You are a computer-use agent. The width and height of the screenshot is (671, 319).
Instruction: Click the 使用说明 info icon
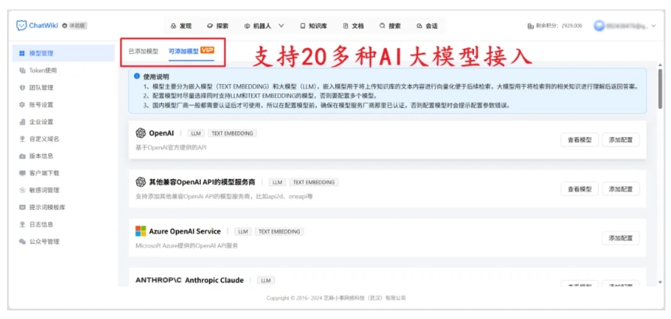pos(137,76)
